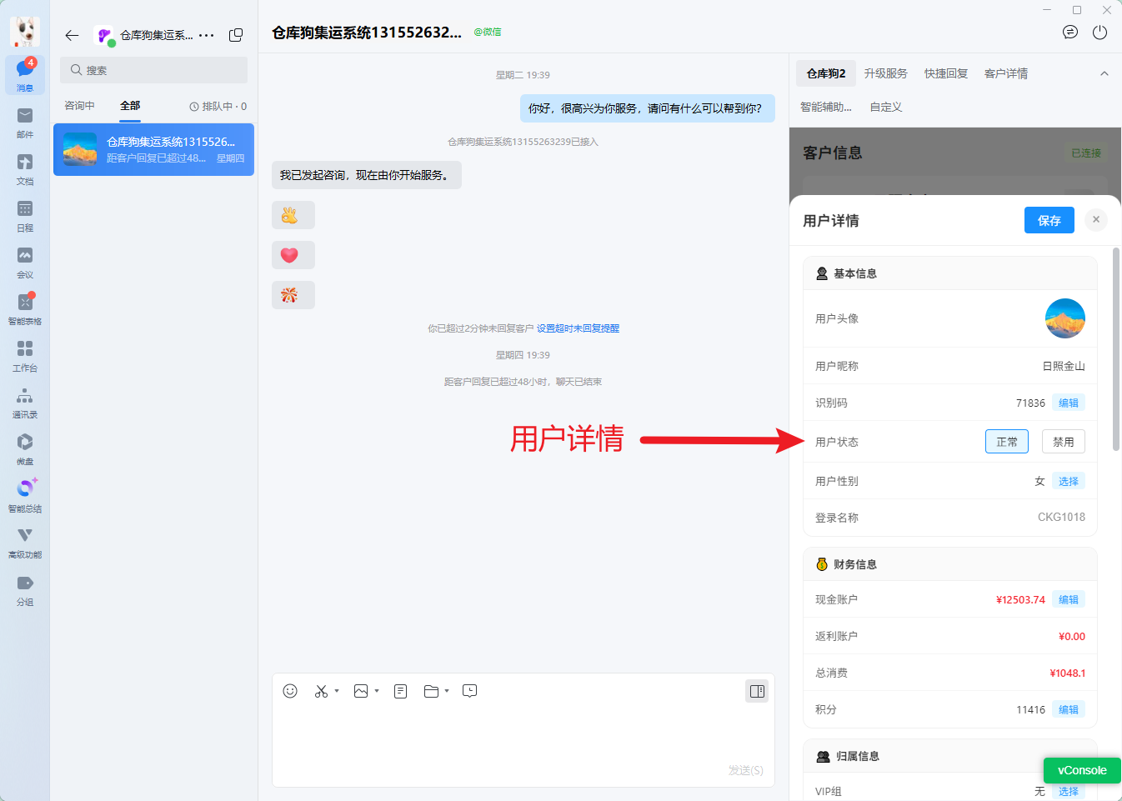Edit the 识别码 value
Image resolution: width=1122 pixels, height=801 pixels.
1069,403
